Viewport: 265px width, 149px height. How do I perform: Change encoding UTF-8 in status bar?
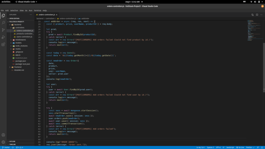(x=218, y=147)
